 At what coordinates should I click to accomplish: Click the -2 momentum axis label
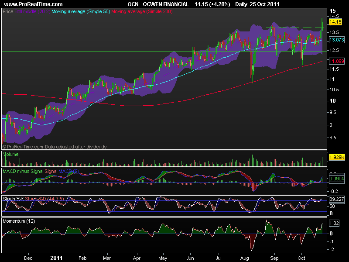(332, 249)
